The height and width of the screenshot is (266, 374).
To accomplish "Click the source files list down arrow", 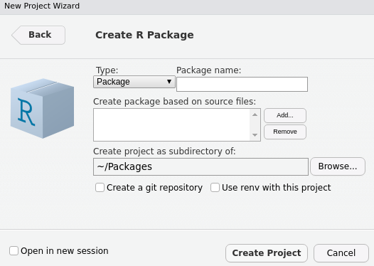I will (255, 135).
